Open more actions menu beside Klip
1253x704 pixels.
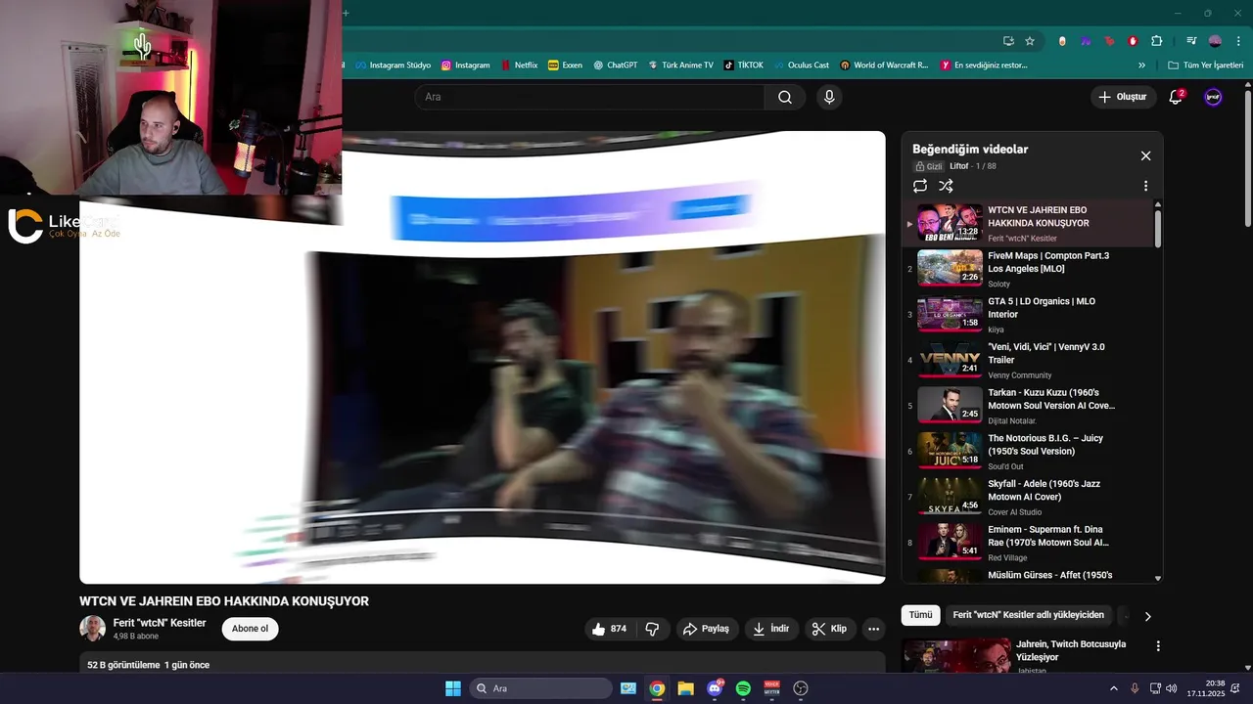click(874, 629)
